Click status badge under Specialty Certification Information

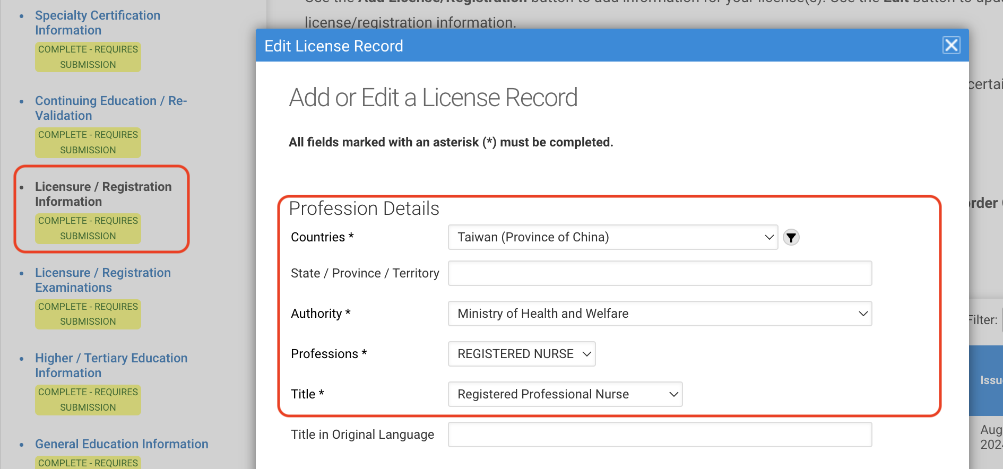88,57
